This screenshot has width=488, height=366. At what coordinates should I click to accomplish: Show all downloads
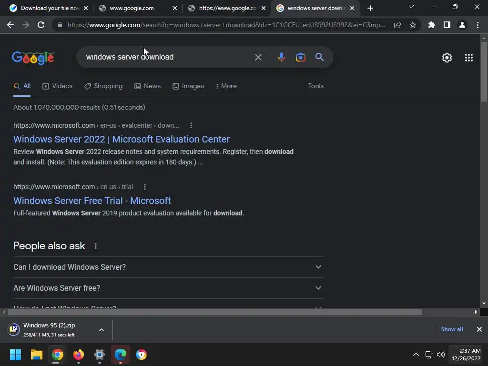tap(452, 329)
